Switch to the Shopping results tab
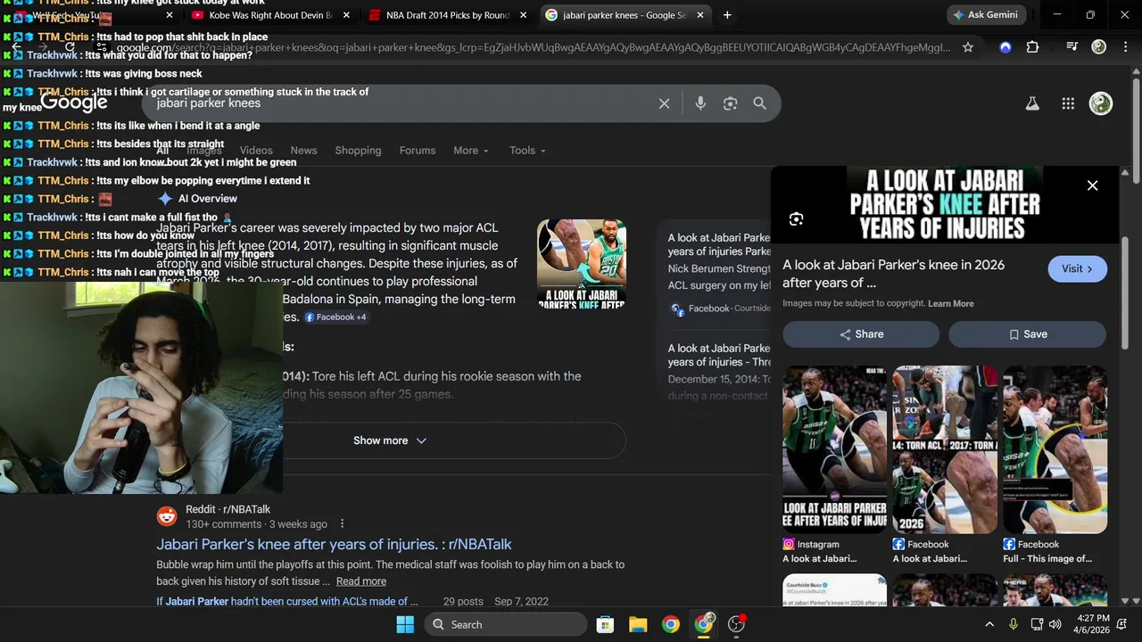Screen dimensions: 1142x642 (358, 151)
